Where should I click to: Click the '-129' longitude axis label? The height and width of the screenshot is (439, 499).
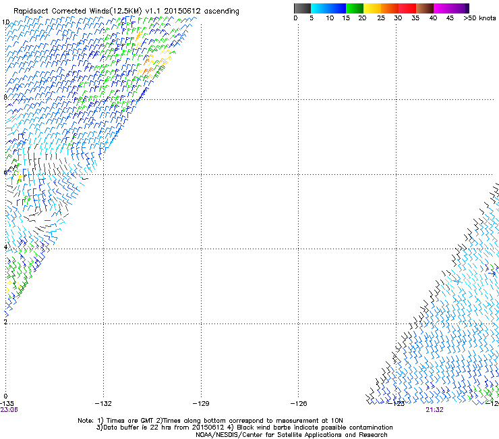click(201, 404)
